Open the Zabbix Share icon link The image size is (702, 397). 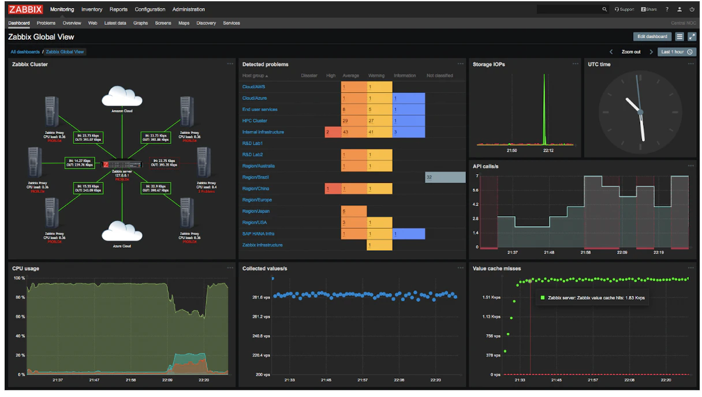coord(649,9)
